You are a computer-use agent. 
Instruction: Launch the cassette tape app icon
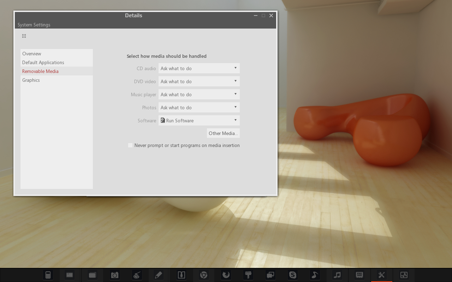[x=359, y=275]
